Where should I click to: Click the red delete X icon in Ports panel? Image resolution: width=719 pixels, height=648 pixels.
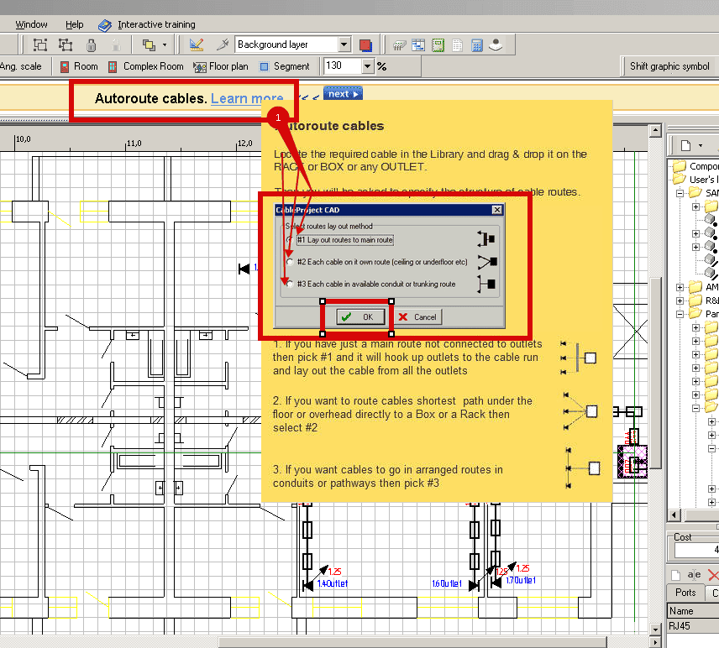tap(713, 575)
